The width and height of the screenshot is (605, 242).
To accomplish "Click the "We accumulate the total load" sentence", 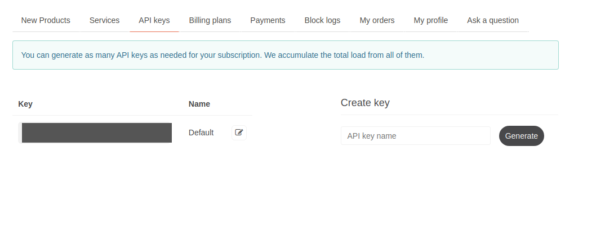I will coord(344,55).
